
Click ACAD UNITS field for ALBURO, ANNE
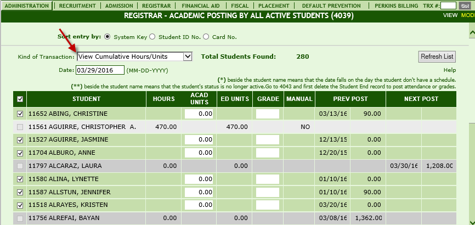199,153
